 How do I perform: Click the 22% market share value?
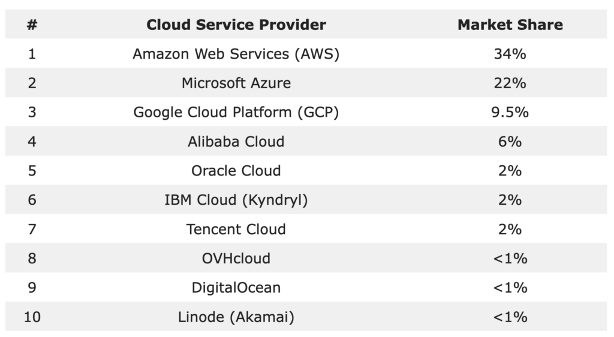pyautogui.click(x=510, y=83)
